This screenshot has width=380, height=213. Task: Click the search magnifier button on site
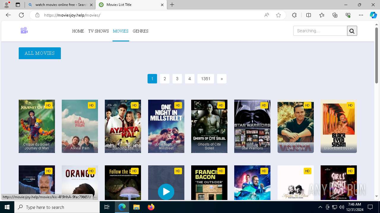(352, 31)
